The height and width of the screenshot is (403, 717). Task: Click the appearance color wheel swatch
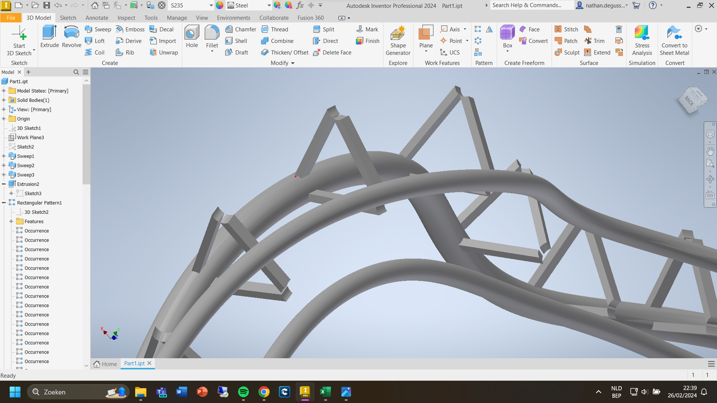click(x=220, y=6)
